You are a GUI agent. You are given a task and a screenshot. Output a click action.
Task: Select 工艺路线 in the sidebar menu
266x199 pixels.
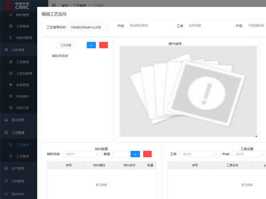click(22, 156)
